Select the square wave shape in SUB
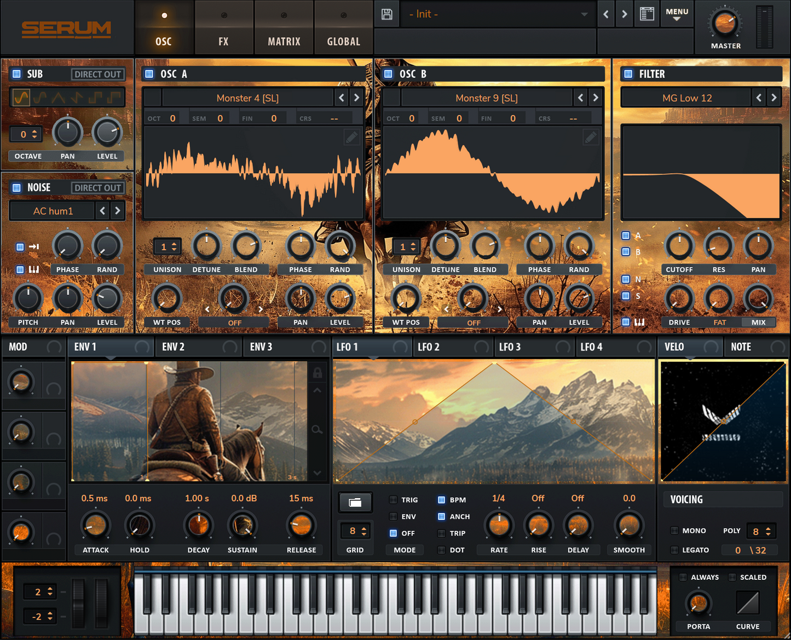 pyautogui.click(x=95, y=97)
